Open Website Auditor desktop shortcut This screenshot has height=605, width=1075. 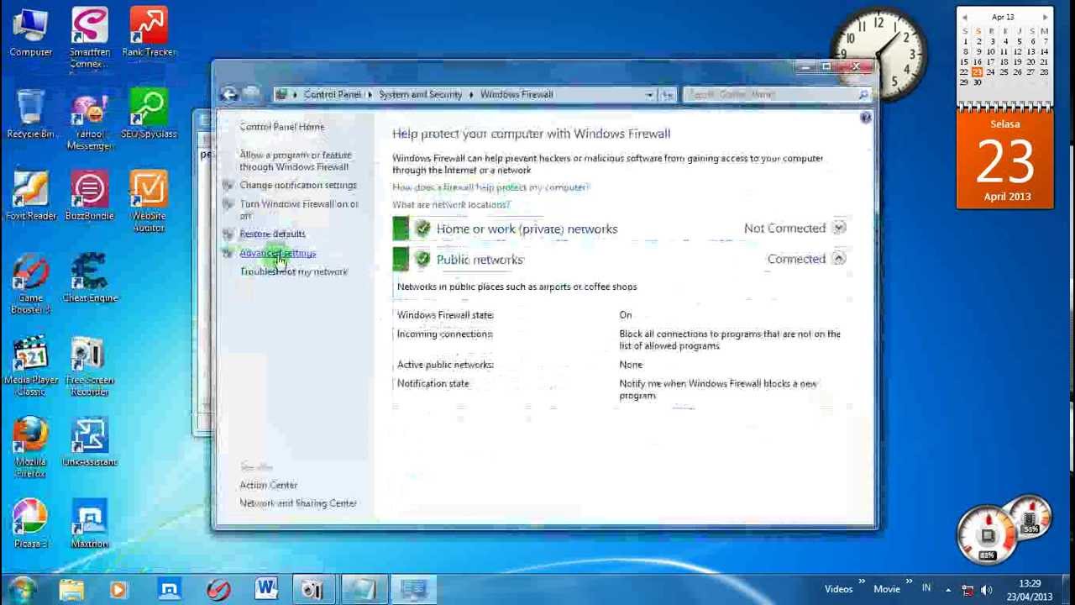pyautogui.click(x=149, y=203)
